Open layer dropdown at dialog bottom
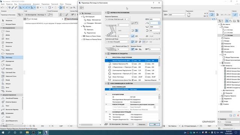 tap(121, 124)
